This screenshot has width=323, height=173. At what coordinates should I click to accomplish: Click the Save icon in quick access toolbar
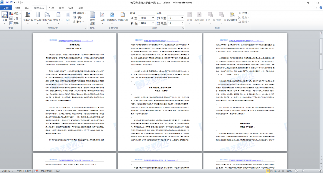7,2
